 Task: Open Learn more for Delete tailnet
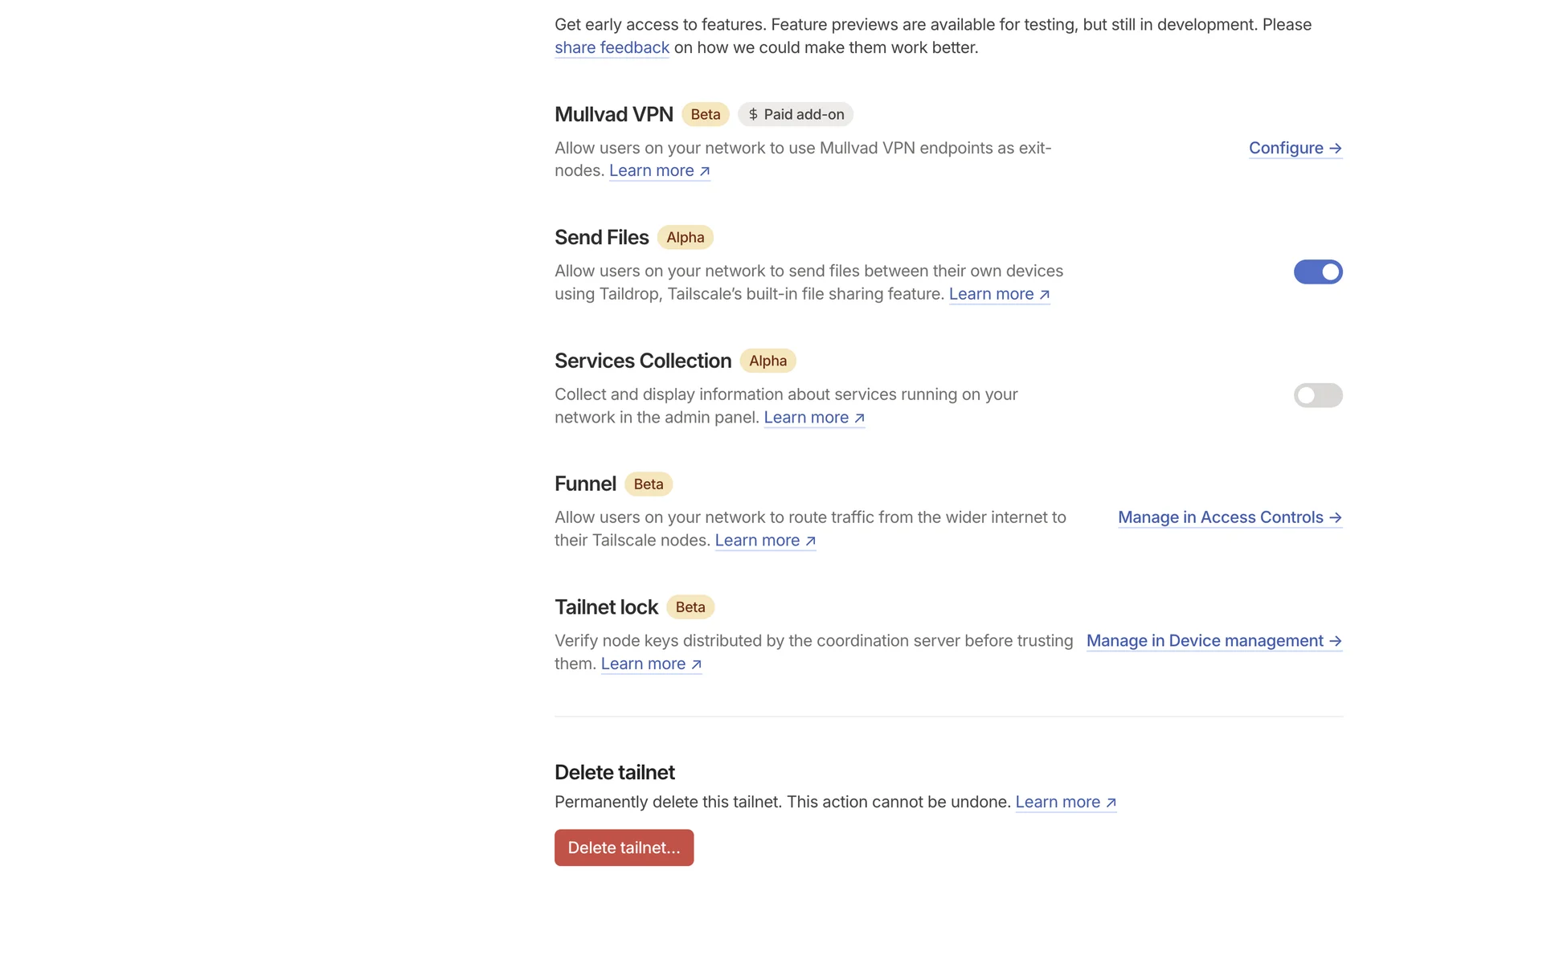pos(1066,802)
